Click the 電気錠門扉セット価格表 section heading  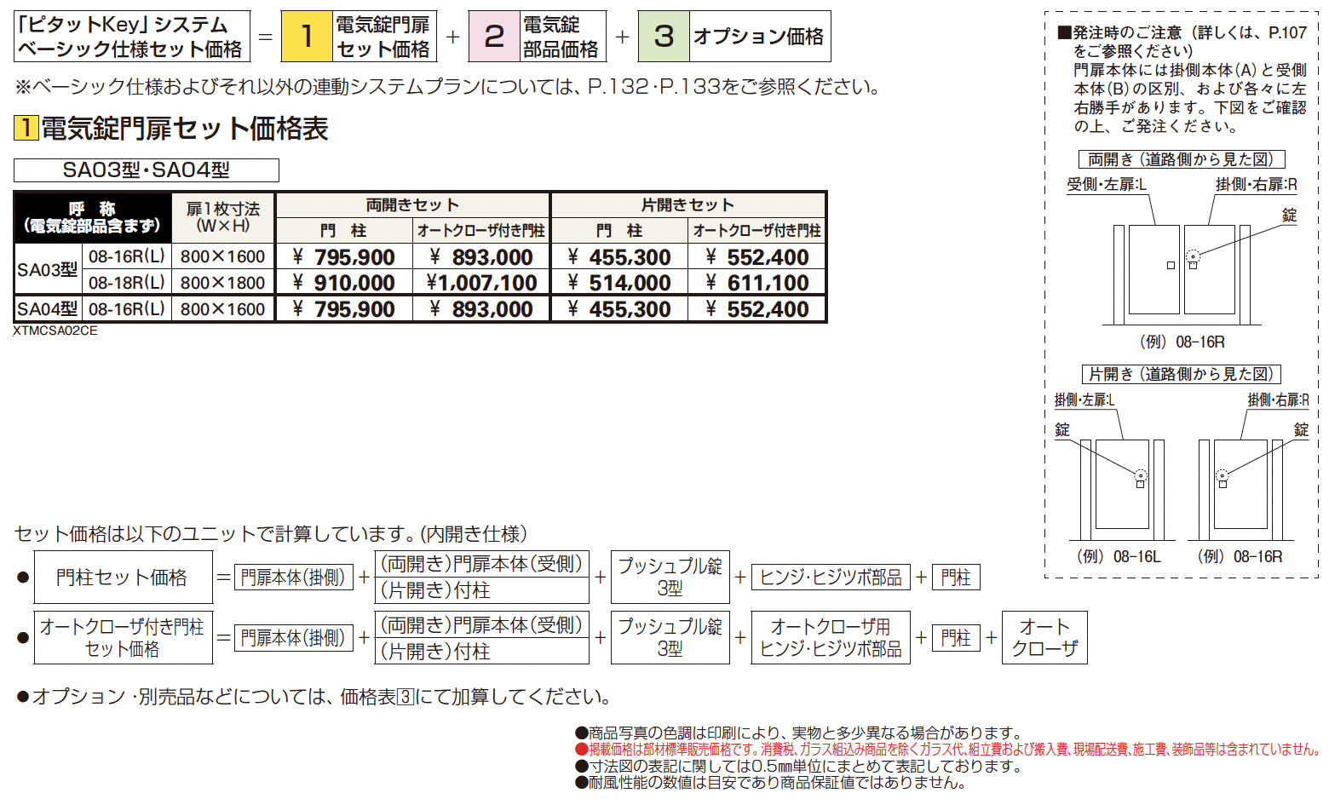tap(171, 129)
